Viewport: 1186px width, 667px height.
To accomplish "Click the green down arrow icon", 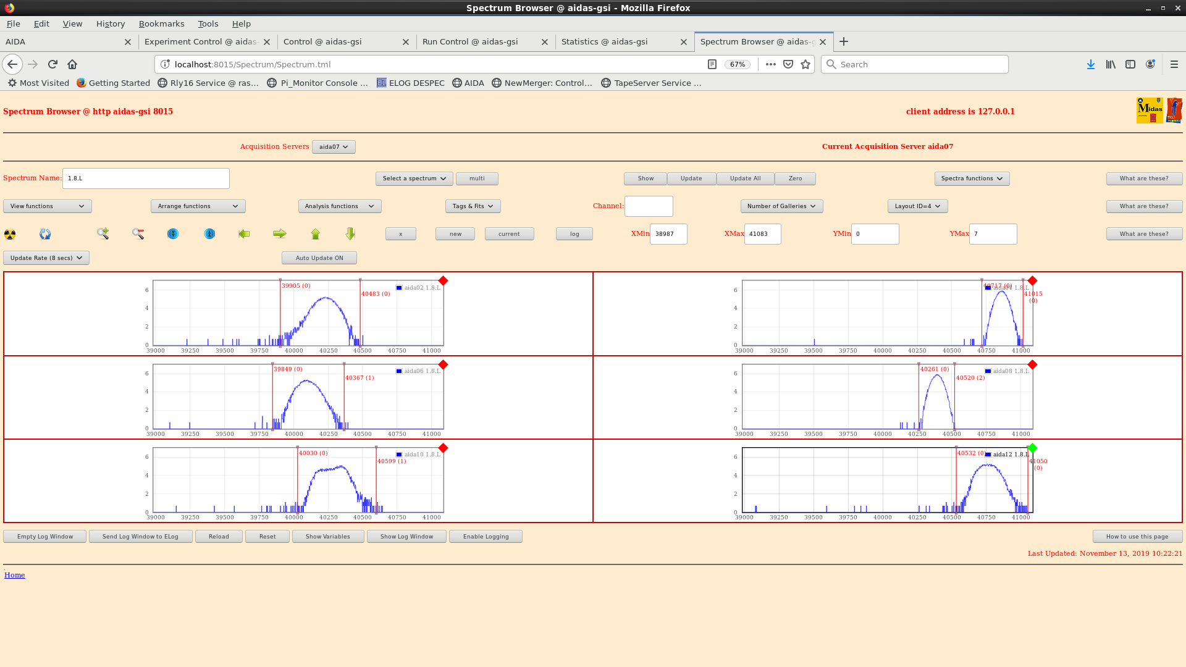I will [350, 233].
